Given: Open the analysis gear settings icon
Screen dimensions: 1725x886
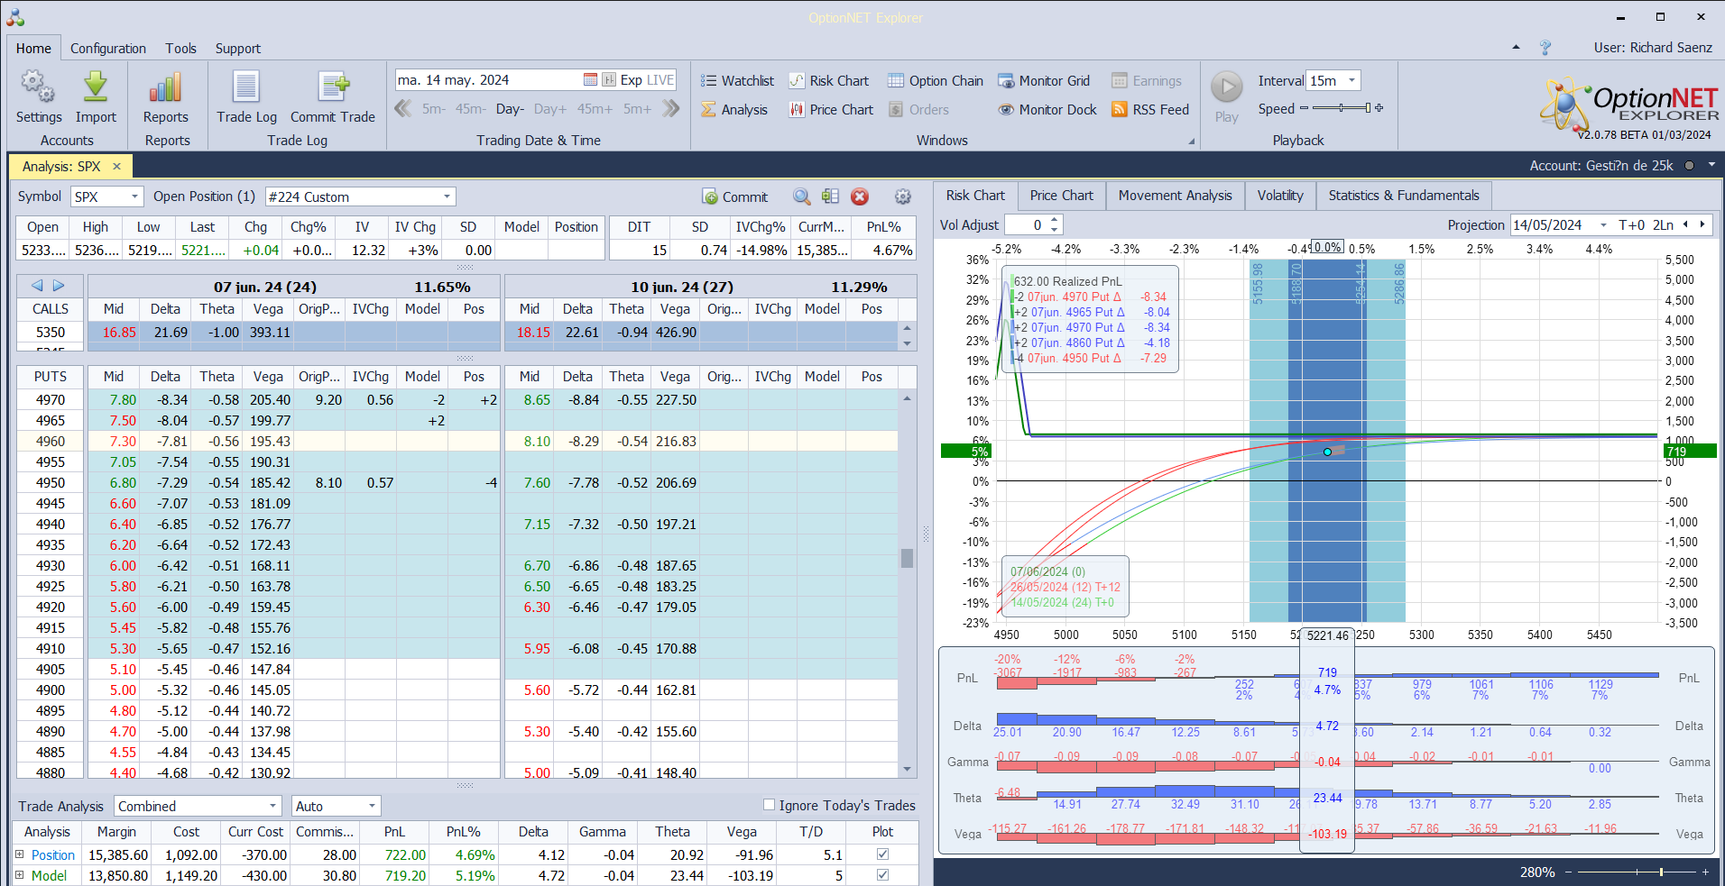Looking at the screenshot, I should pyautogui.click(x=902, y=196).
